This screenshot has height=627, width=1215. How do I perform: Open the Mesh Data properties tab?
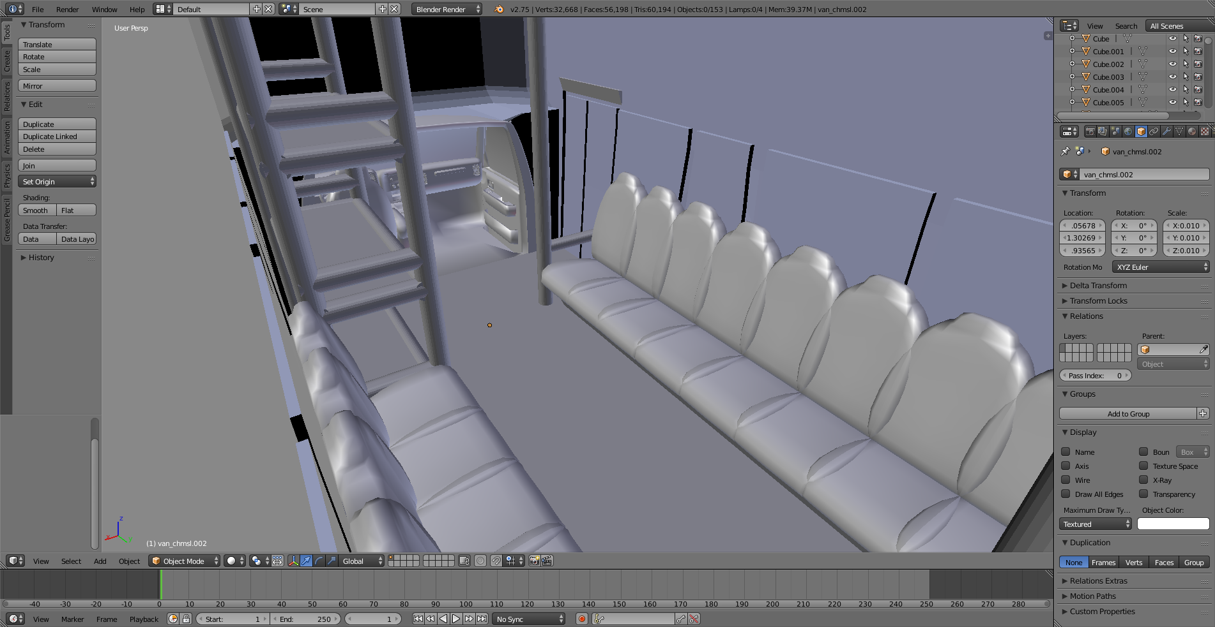[1179, 131]
